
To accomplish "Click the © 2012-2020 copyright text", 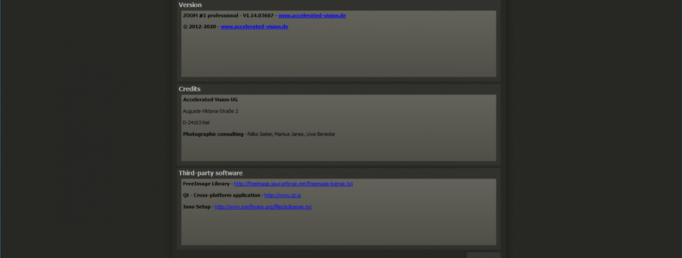I will 199,27.
